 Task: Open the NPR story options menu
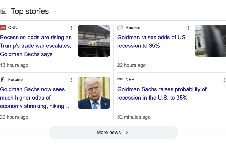[224, 80]
